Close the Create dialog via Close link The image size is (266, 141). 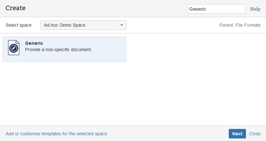tap(255, 134)
